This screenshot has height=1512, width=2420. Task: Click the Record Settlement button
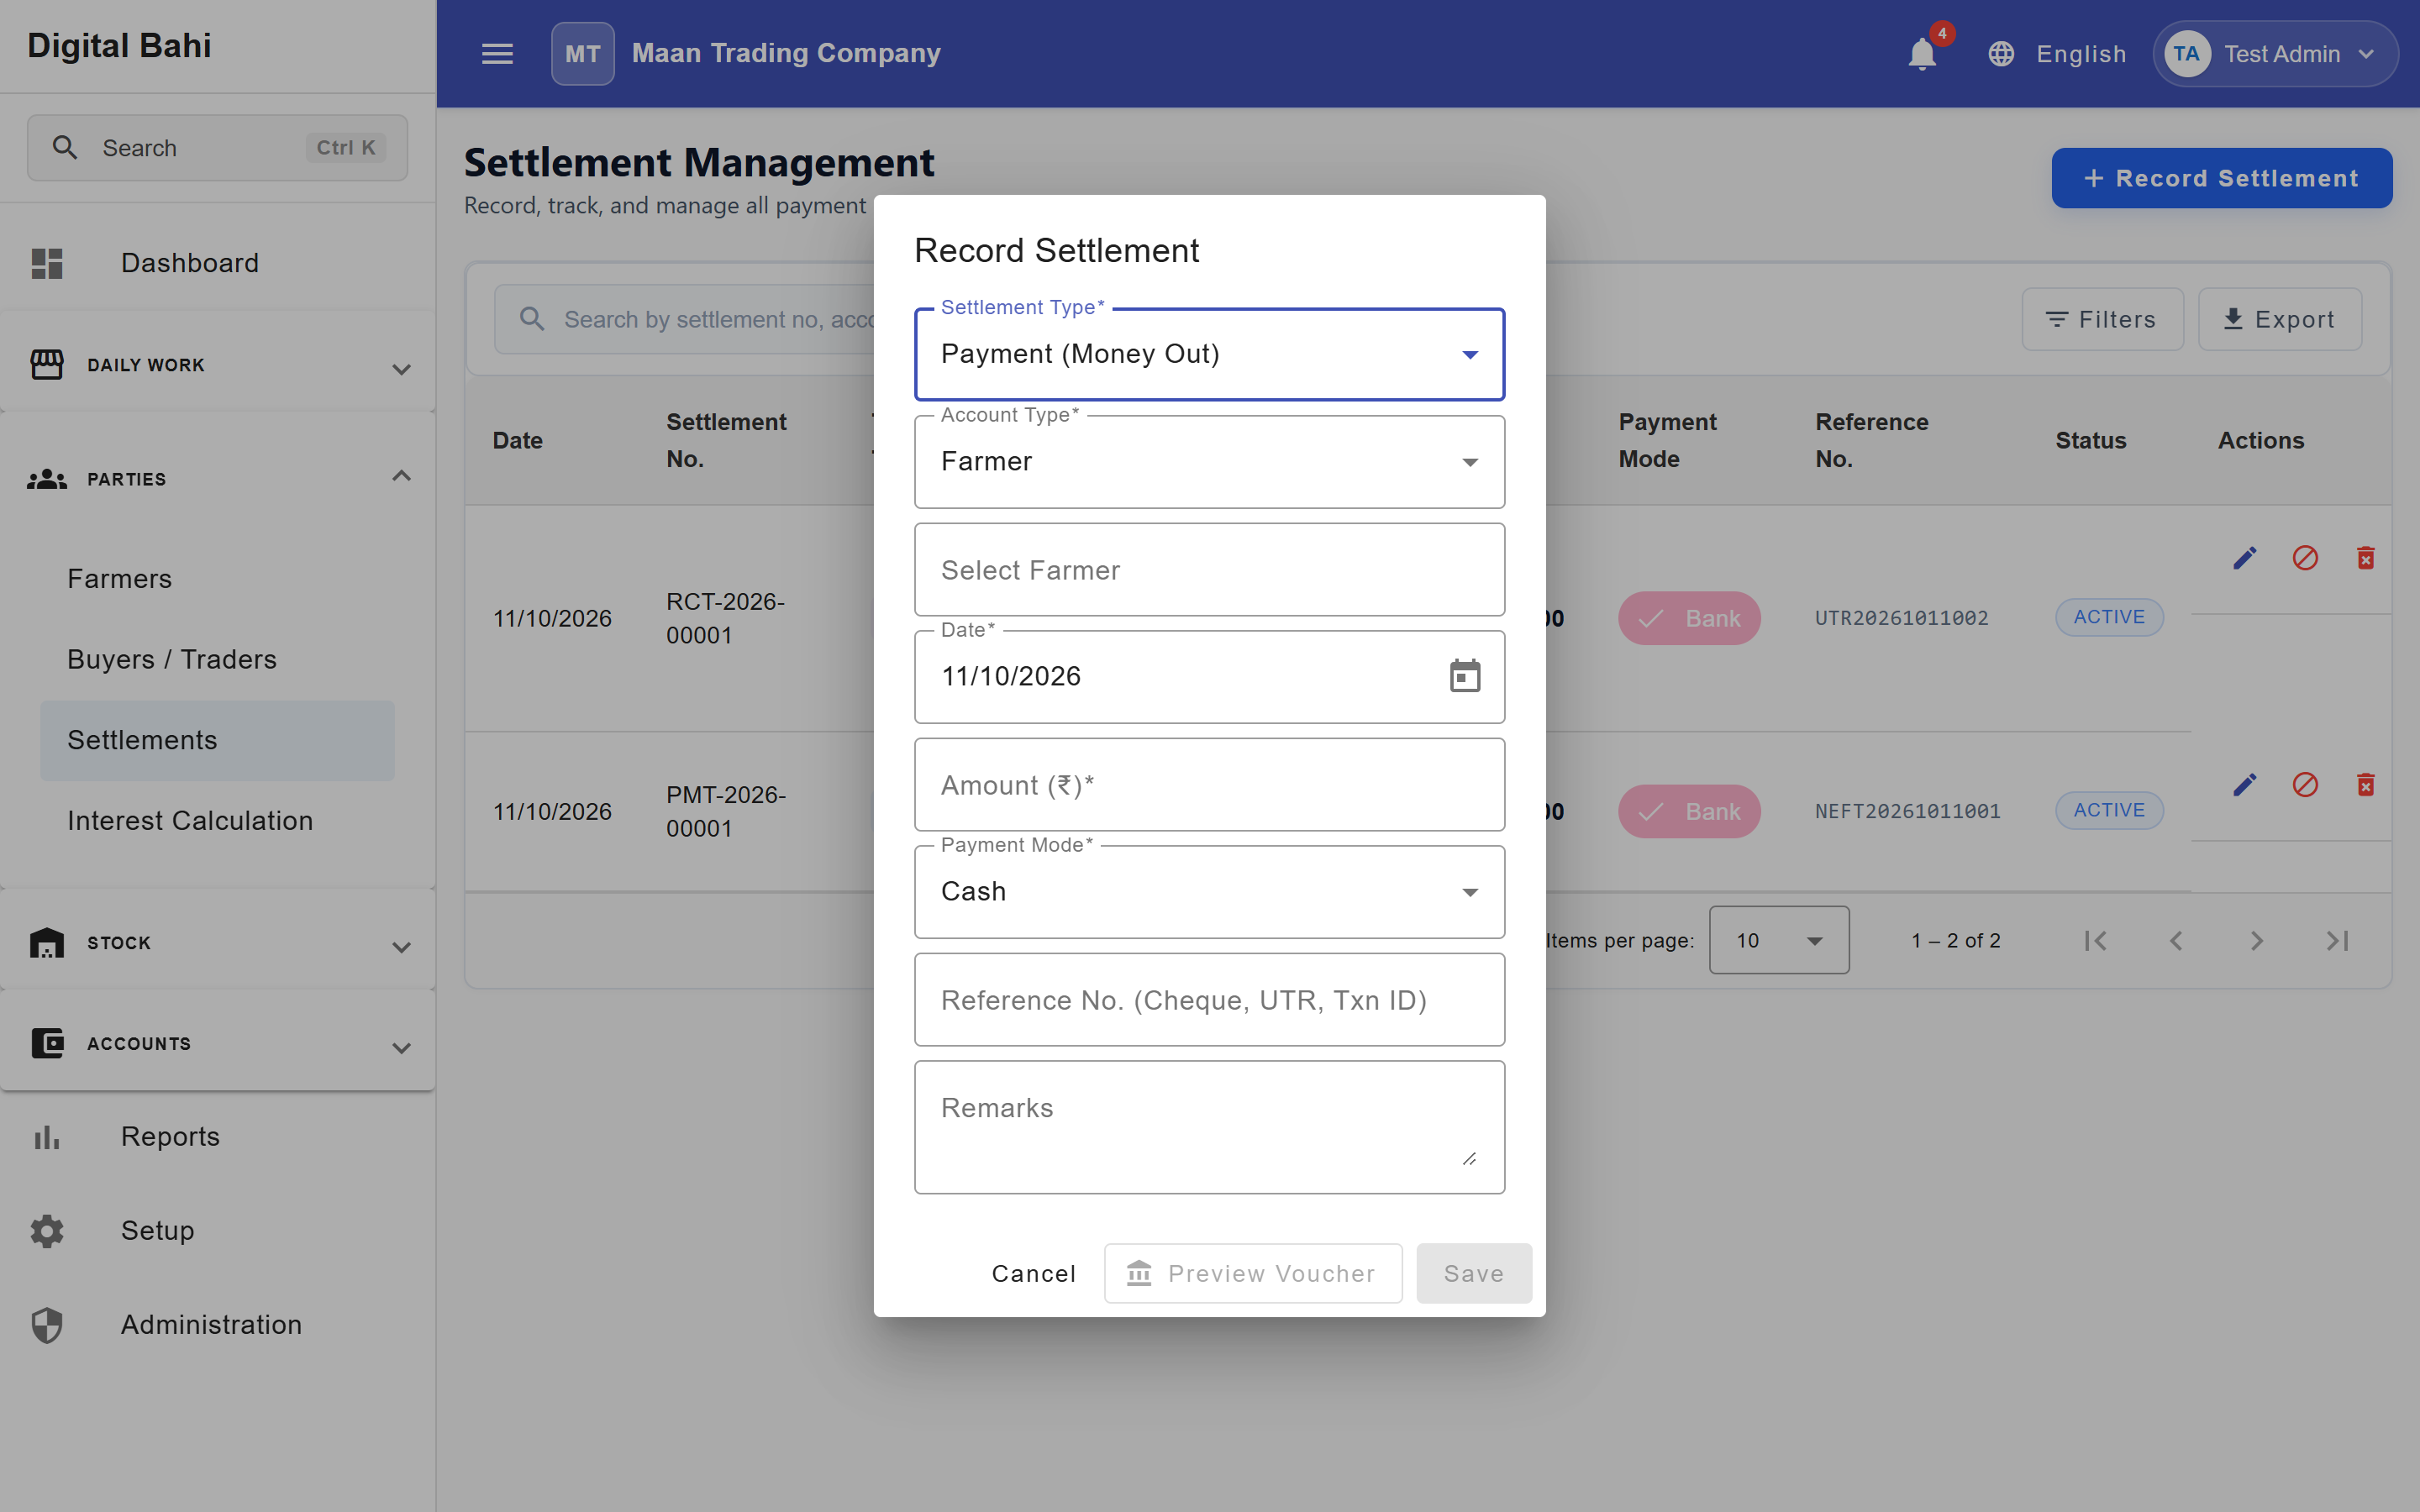pos(2221,178)
